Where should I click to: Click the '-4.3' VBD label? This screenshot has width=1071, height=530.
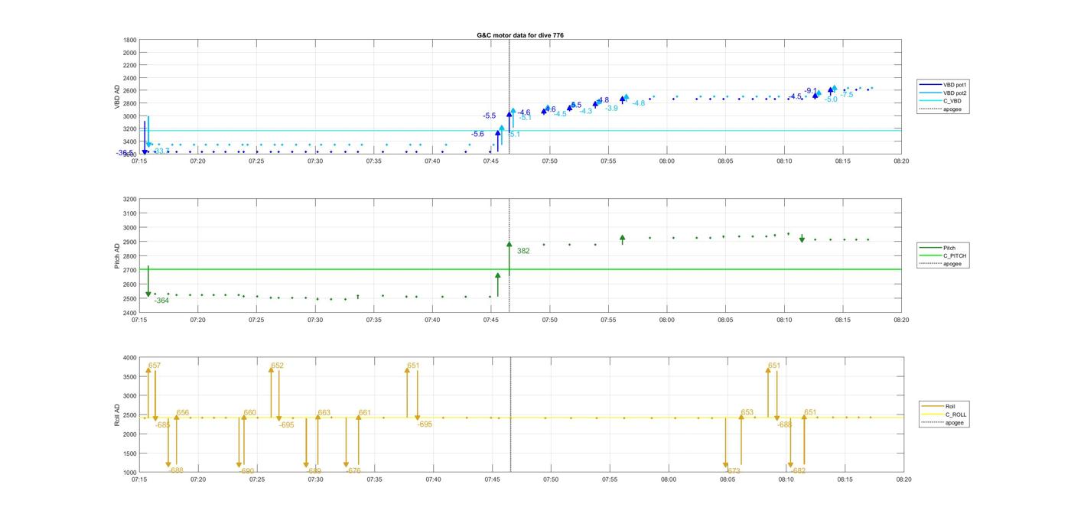tap(586, 111)
